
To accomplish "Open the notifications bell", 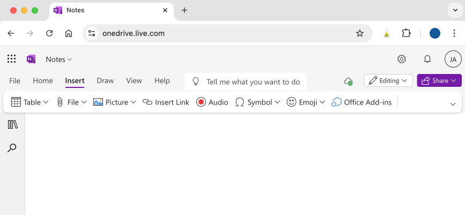I will [x=427, y=59].
